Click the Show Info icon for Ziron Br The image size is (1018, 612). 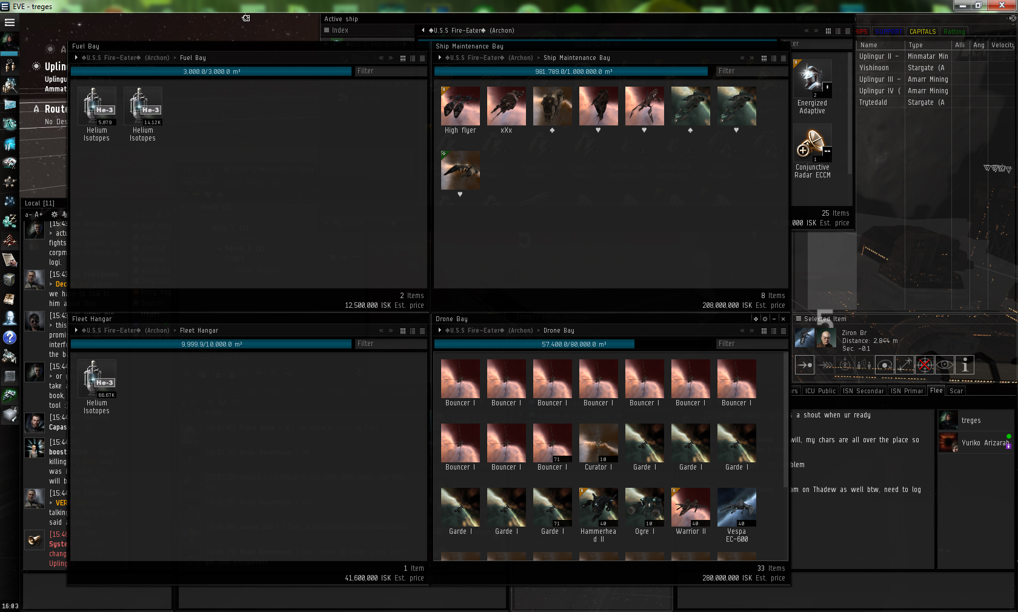click(965, 365)
